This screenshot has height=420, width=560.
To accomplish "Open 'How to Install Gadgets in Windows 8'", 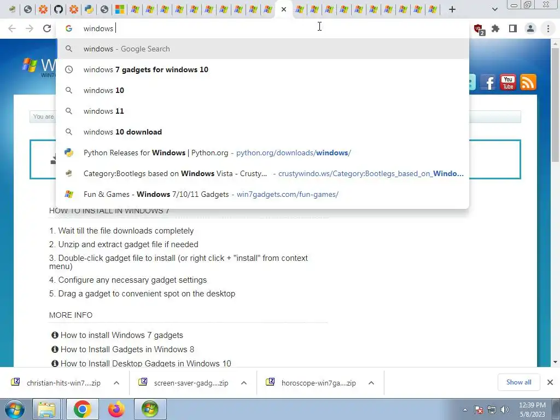I will pos(127,349).
